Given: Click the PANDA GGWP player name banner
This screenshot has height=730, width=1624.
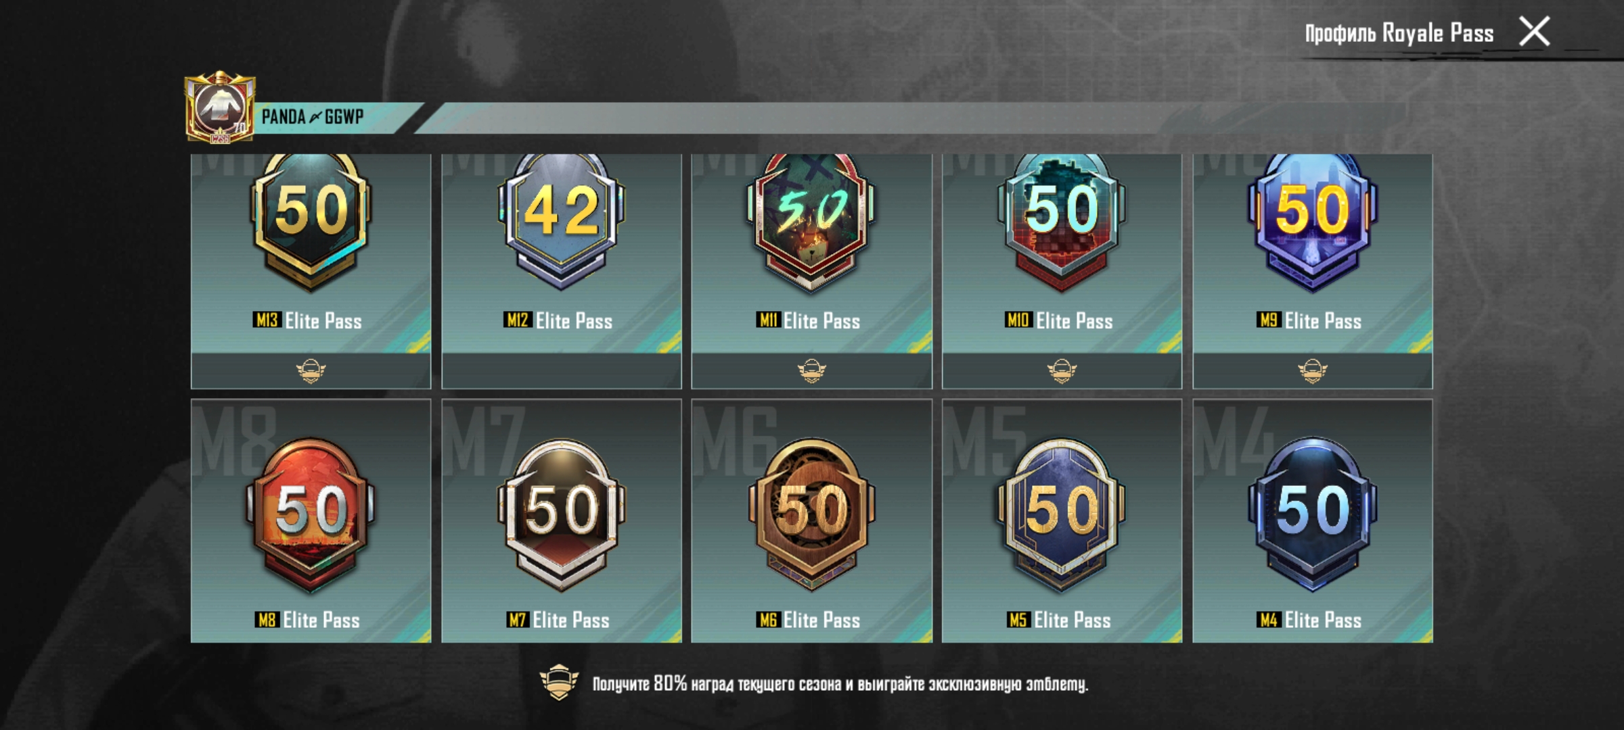Looking at the screenshot, I should tap(313, 117).
